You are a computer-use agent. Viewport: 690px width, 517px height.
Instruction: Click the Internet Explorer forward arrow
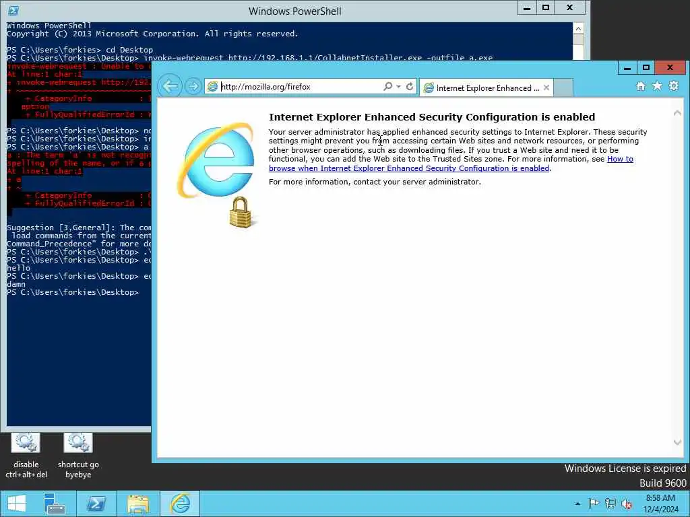(x=193, y=87)
